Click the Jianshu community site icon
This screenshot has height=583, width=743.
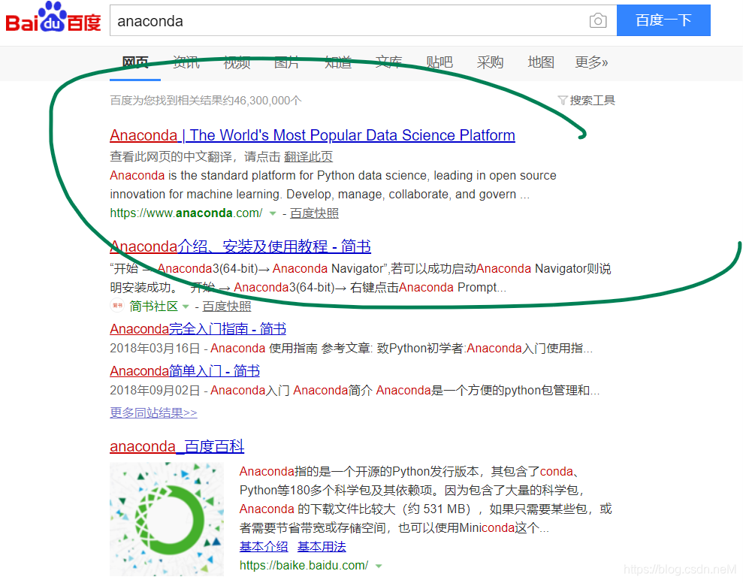coord(117,306)
